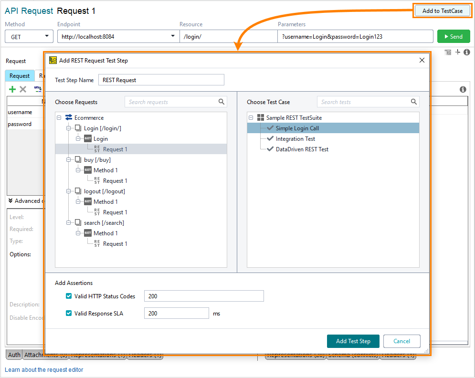Open the Method dropdown showing GET

(x=29, y=36)
